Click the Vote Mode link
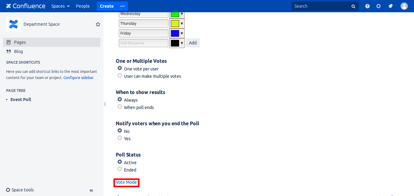 126,182
